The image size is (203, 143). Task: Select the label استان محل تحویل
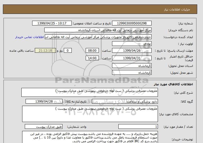[181, 66]
